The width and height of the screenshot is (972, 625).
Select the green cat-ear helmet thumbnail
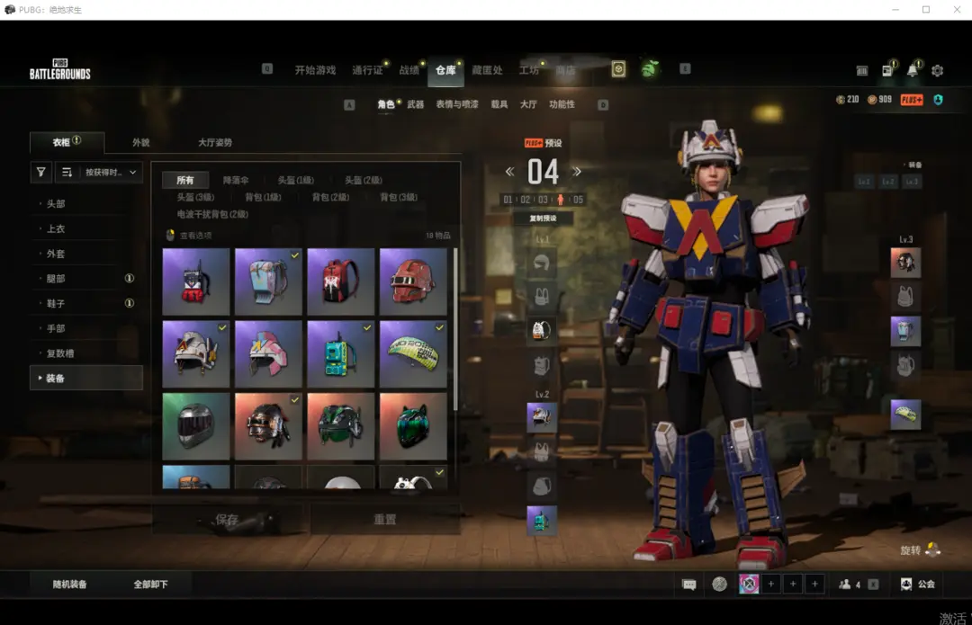coord(413,426)
